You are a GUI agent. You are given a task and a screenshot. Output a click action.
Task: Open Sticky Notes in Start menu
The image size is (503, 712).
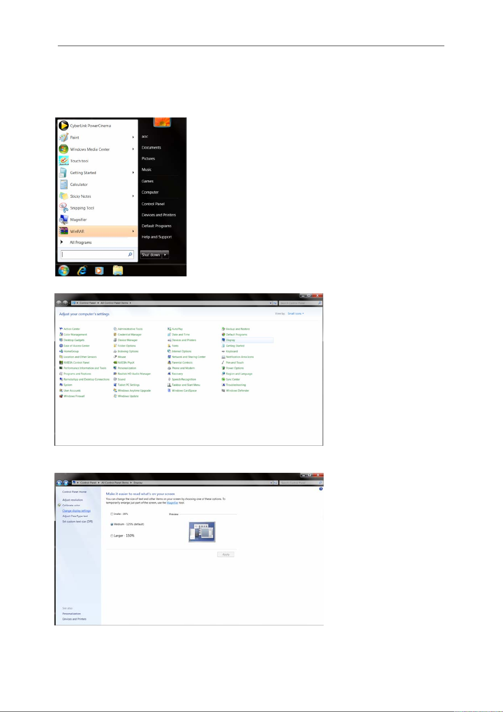pos(80,196)
